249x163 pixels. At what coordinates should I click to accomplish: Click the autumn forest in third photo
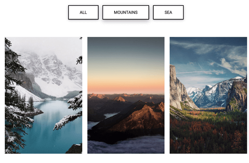click(x=208, y=134)
